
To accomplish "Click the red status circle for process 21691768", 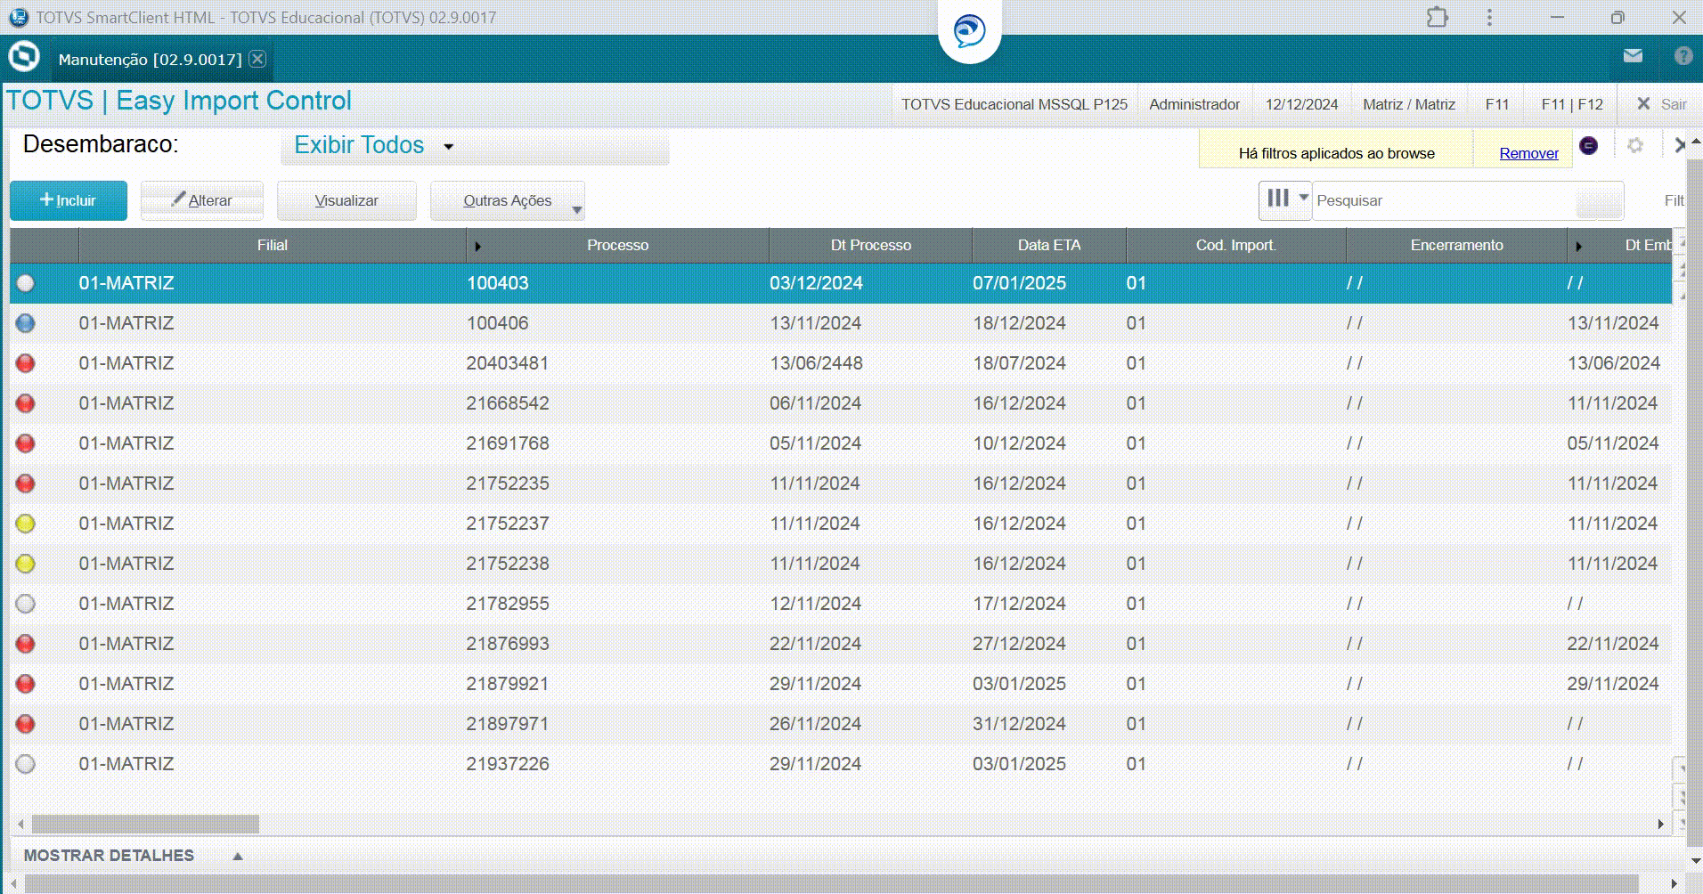I will tap(26, 443).
